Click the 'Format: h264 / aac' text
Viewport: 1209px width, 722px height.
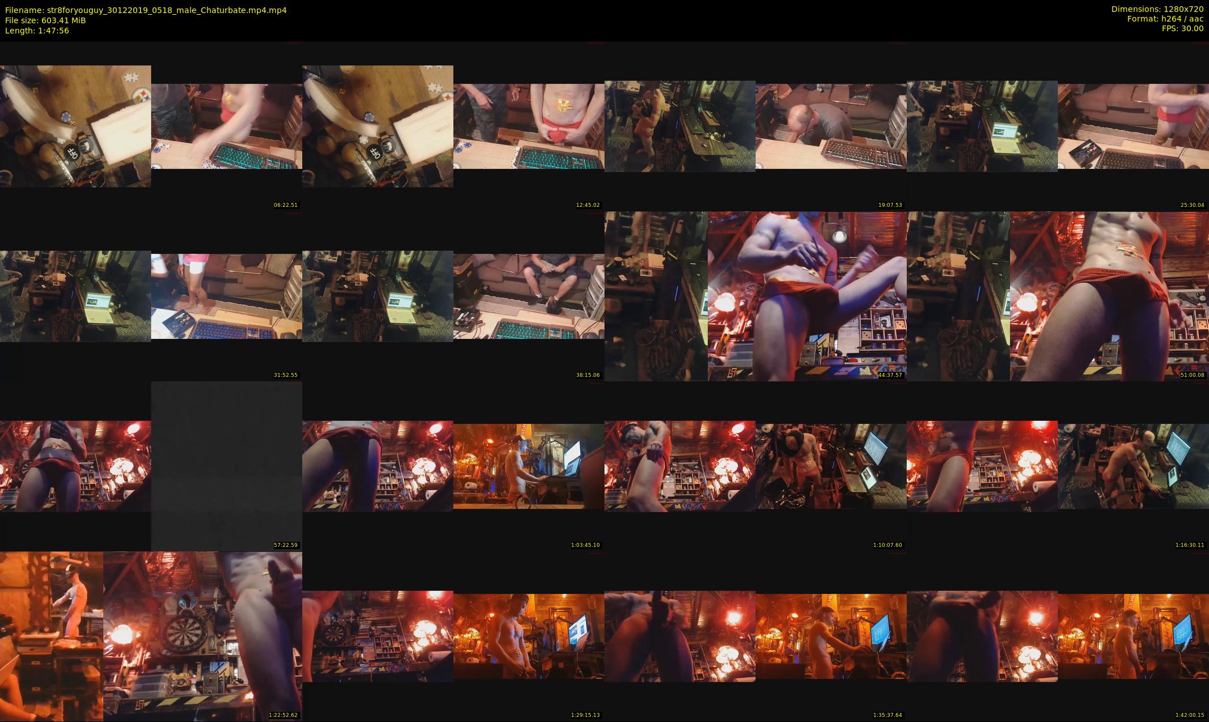point(1165,19)
